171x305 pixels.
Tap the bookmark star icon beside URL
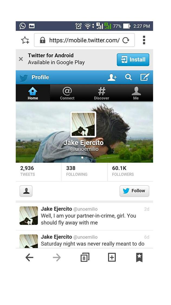point(25,40)
